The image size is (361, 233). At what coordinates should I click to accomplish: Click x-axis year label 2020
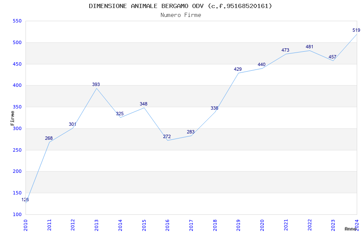click(262, 225)
